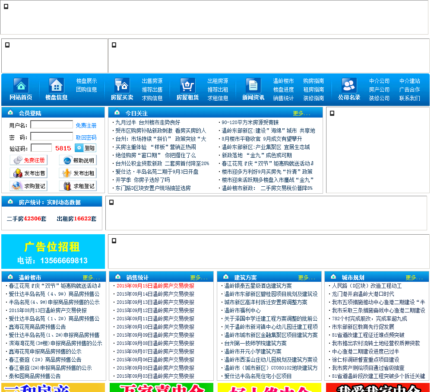Focus the 用户名 input field
This screenshot has height=392, width=431.
52,124
